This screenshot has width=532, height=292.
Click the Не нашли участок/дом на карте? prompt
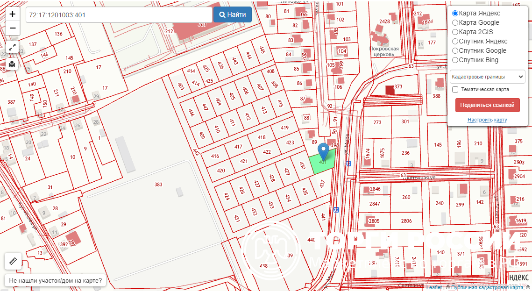(55, 281)
